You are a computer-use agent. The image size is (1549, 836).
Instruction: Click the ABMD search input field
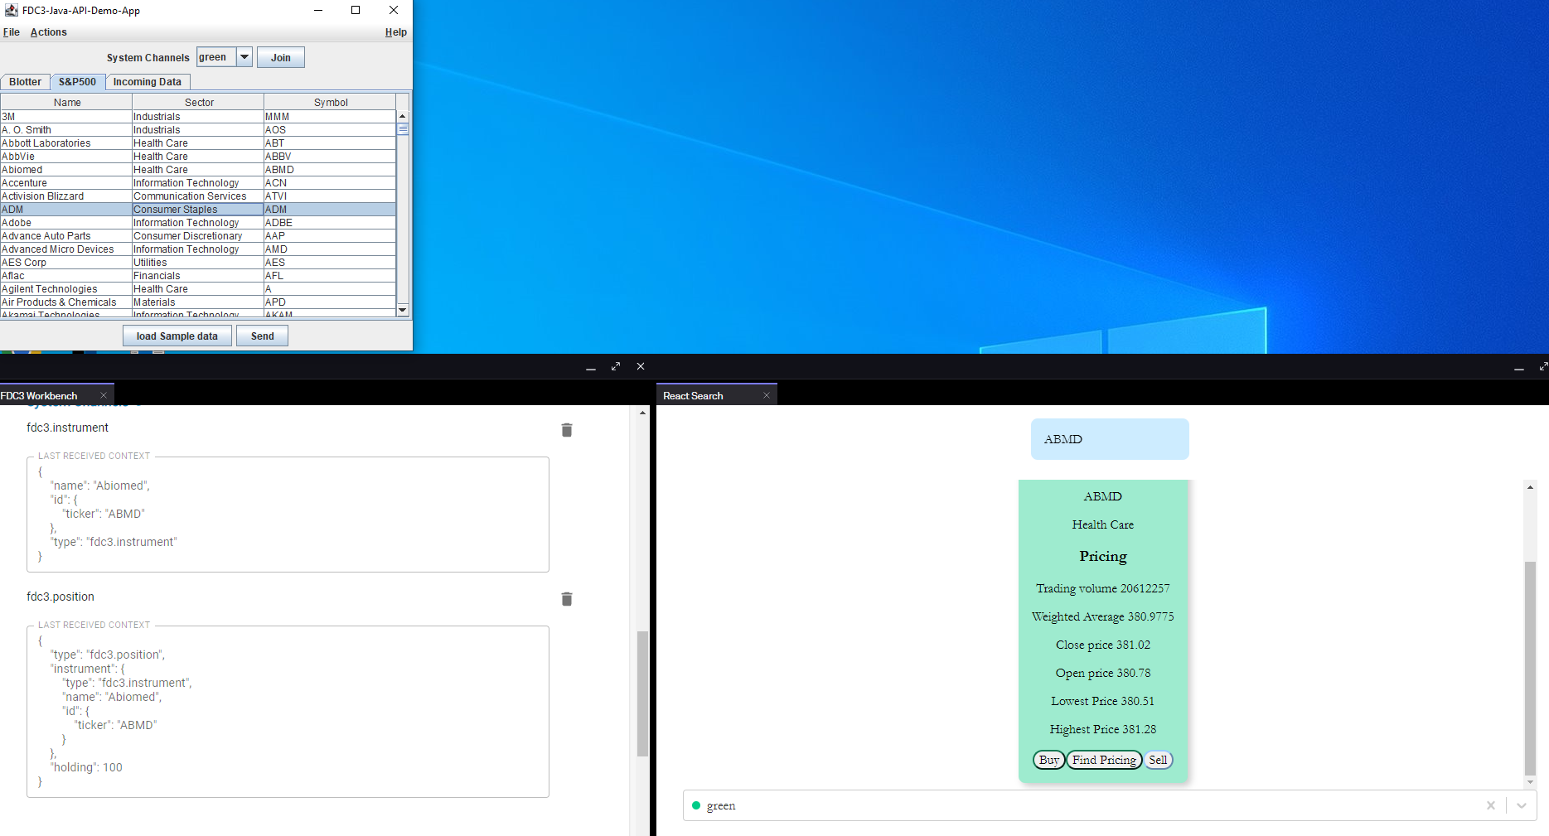[1110, 439]
